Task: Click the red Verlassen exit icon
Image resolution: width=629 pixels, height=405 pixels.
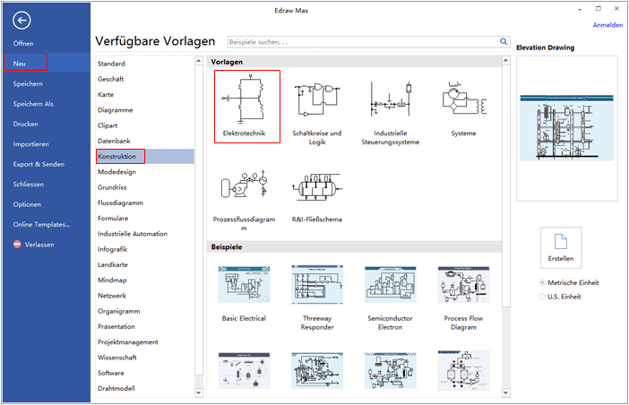Action: pyautogui.click(x=17, y=244)
